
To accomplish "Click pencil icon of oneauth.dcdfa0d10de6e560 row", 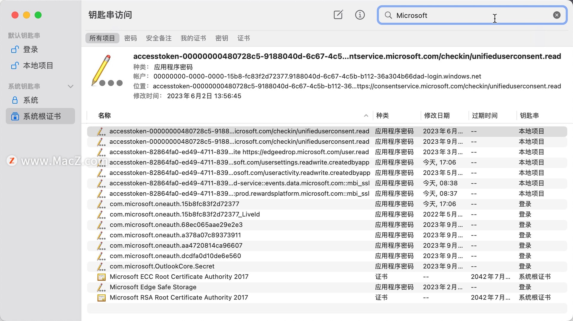I will (x=101, y=256).
